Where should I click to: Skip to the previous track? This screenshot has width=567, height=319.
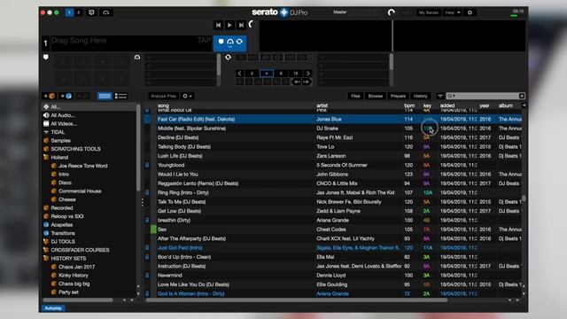pyautogui.click(x=218, y=25)
